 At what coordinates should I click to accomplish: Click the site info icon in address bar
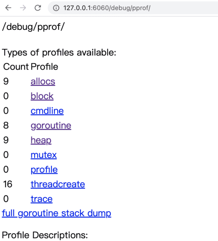point(56,8)
